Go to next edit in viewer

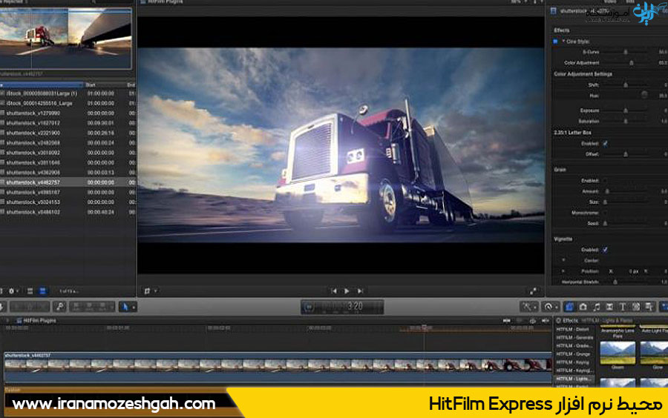click(361, 291)
